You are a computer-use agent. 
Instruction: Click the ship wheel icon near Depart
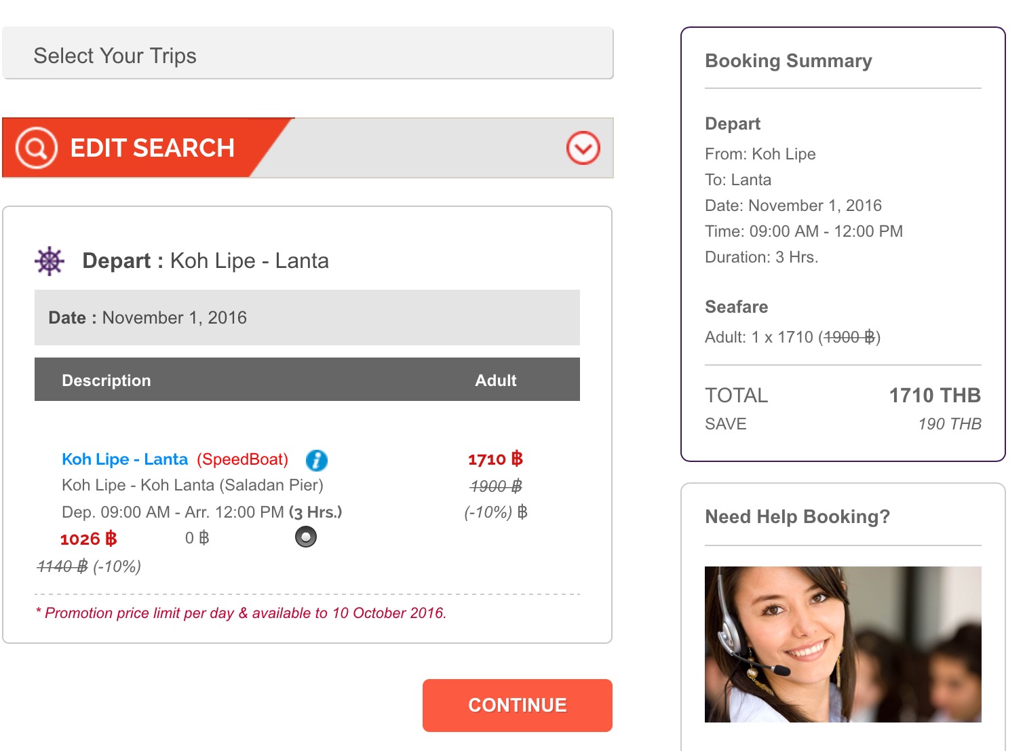[50, 261]
